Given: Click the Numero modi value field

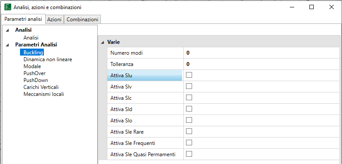Looking at the screenshot, I should (262, 52).
